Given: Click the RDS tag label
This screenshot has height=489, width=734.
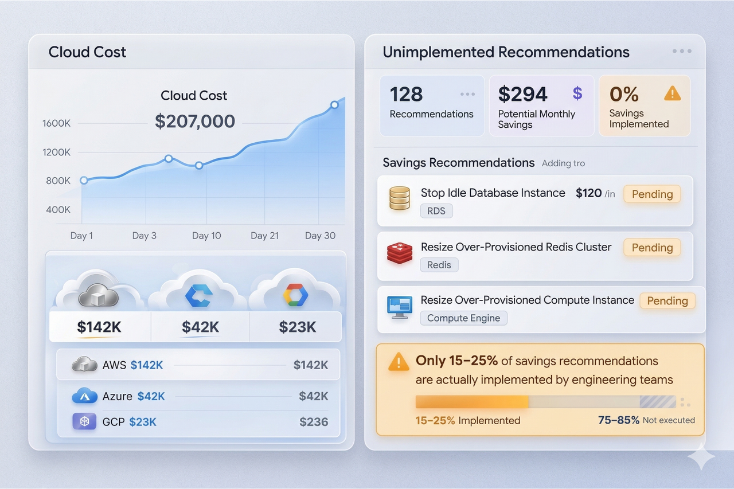Looking at the screenshot, I should [436, 211].
